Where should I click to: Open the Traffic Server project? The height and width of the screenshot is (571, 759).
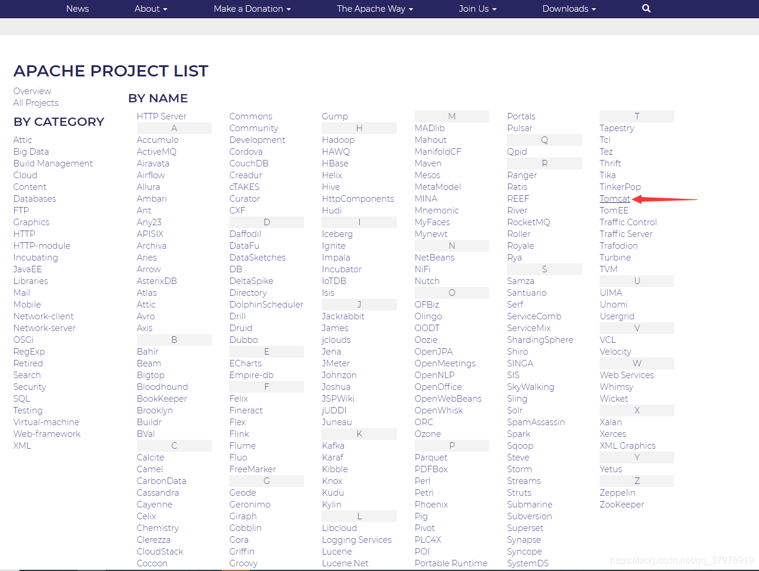click(x=626, y=234)
